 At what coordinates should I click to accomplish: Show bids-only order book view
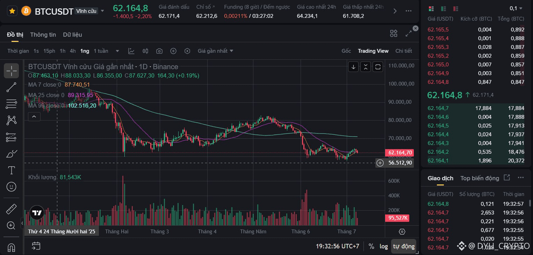[444, 8]
